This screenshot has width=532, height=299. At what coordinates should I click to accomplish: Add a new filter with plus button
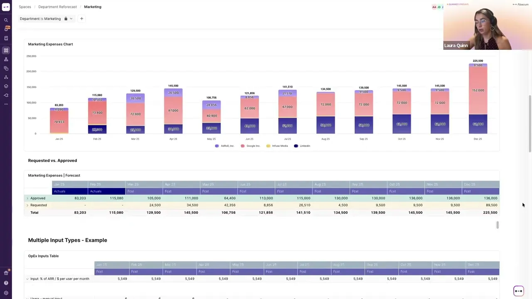tap(81, 19)
